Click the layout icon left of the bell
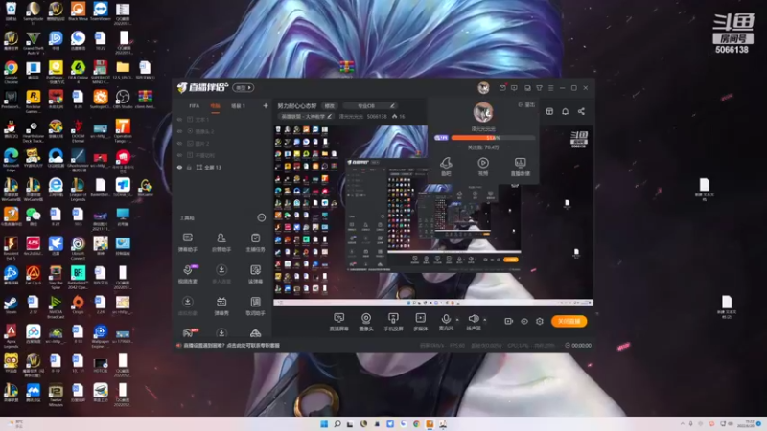This screenshot has height=431, width=767. 549,111
